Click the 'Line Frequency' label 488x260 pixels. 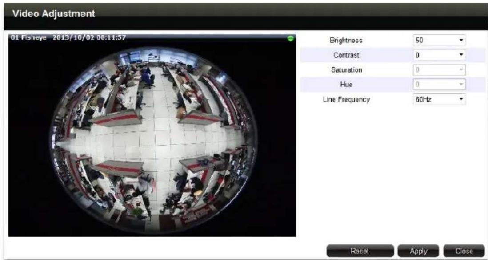[346, 99]
